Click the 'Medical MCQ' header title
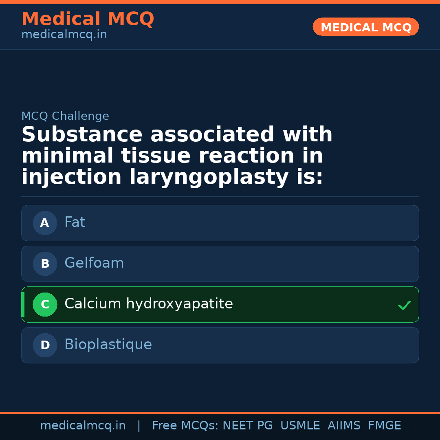The image size is (440, 440). tap(88, 19)
